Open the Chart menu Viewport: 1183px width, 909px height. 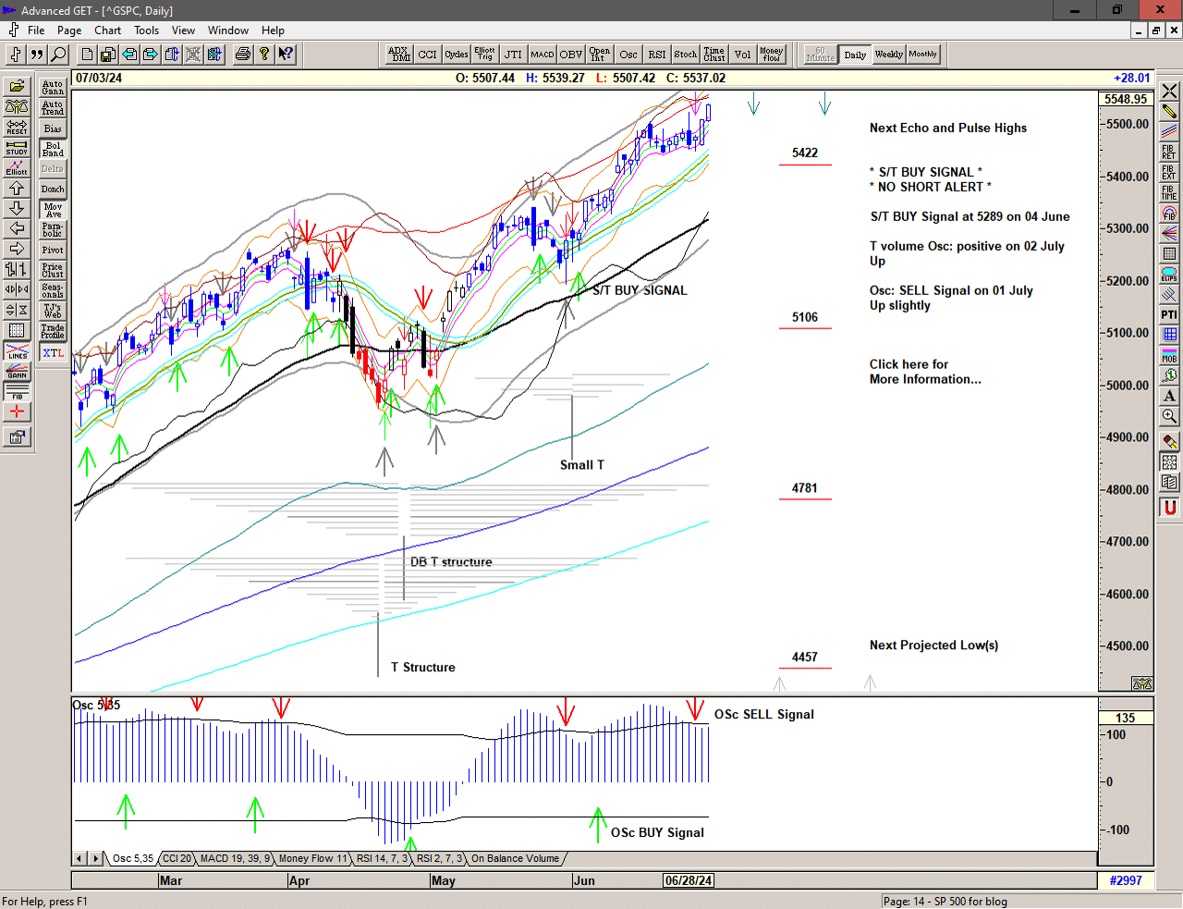(107, 31)
